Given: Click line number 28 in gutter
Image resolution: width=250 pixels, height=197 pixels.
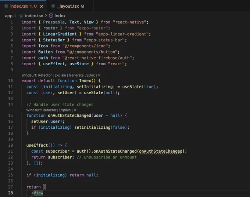Looking at the screenshot, I should pyautogui.click(x=11, y=193).
